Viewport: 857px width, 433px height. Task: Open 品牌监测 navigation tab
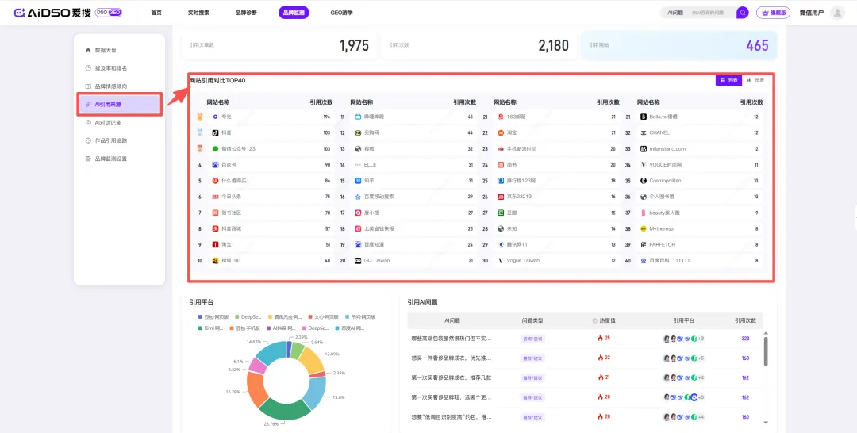[x=294, y=13]
